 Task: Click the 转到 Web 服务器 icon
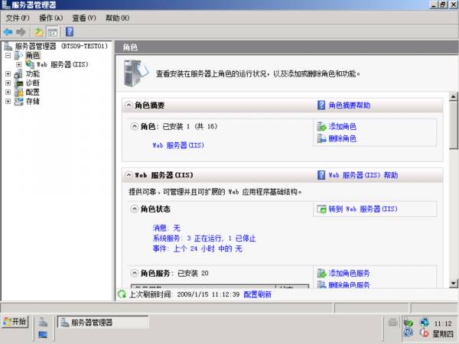321,209
